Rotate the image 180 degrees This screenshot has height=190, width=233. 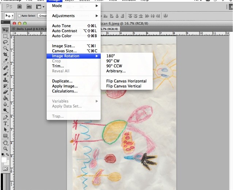click(x=127, y=56)
